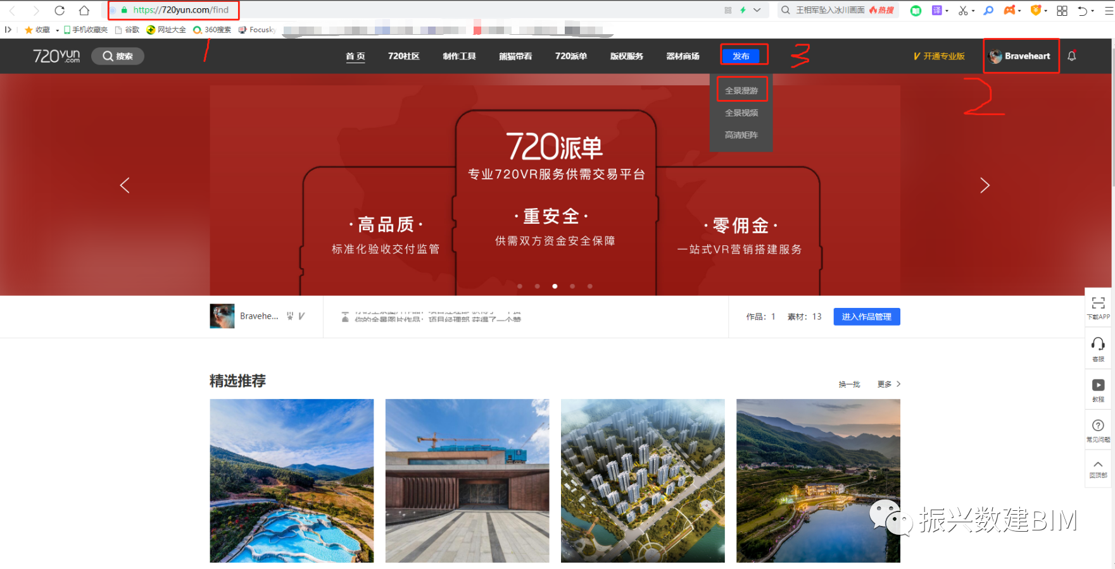Click the green padlock security icon
1115x569 pixels.
pyautogui.click(x=124, y=10)
